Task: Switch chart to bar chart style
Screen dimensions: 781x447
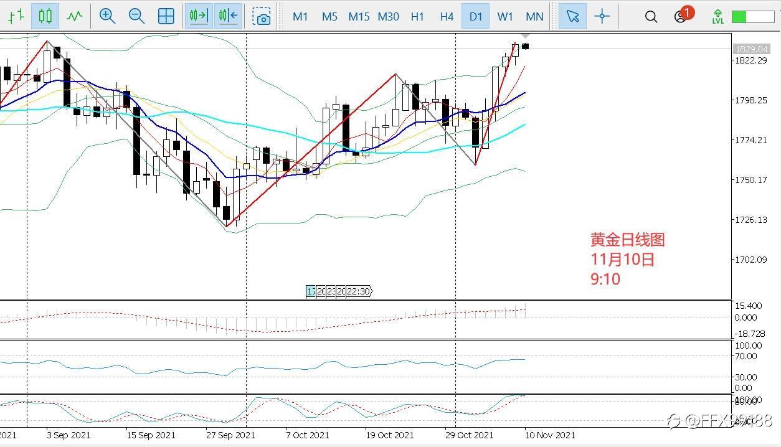Action: tap(16, 16)
